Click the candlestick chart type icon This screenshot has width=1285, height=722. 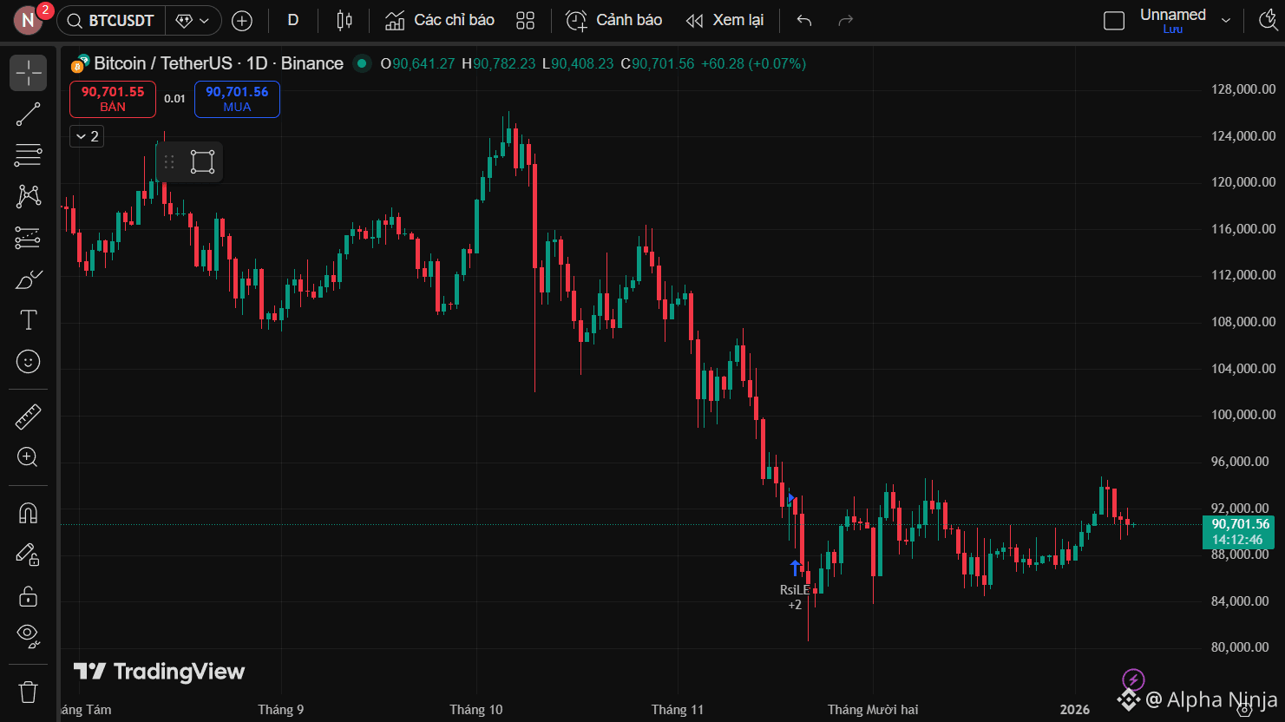(x=344, y=21)
